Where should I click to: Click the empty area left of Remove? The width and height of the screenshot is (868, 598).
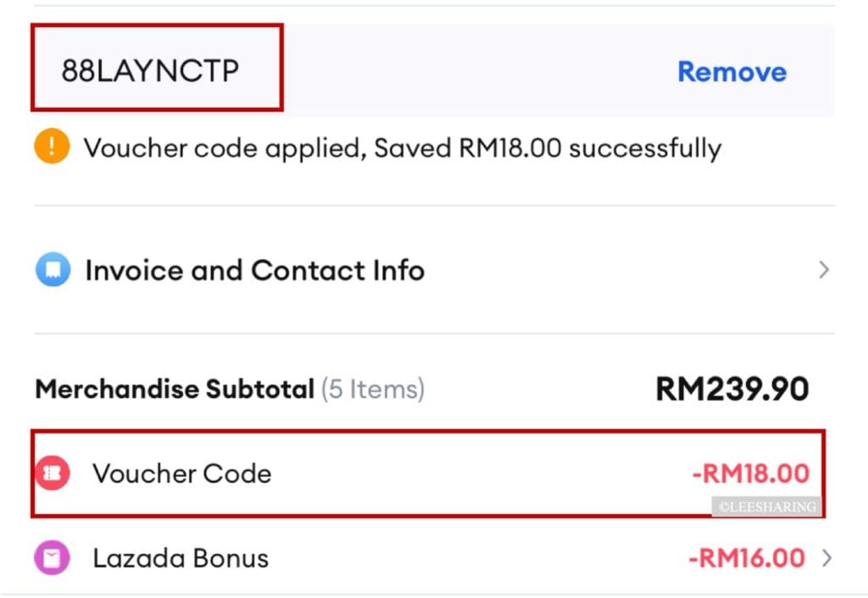[479, 71]
